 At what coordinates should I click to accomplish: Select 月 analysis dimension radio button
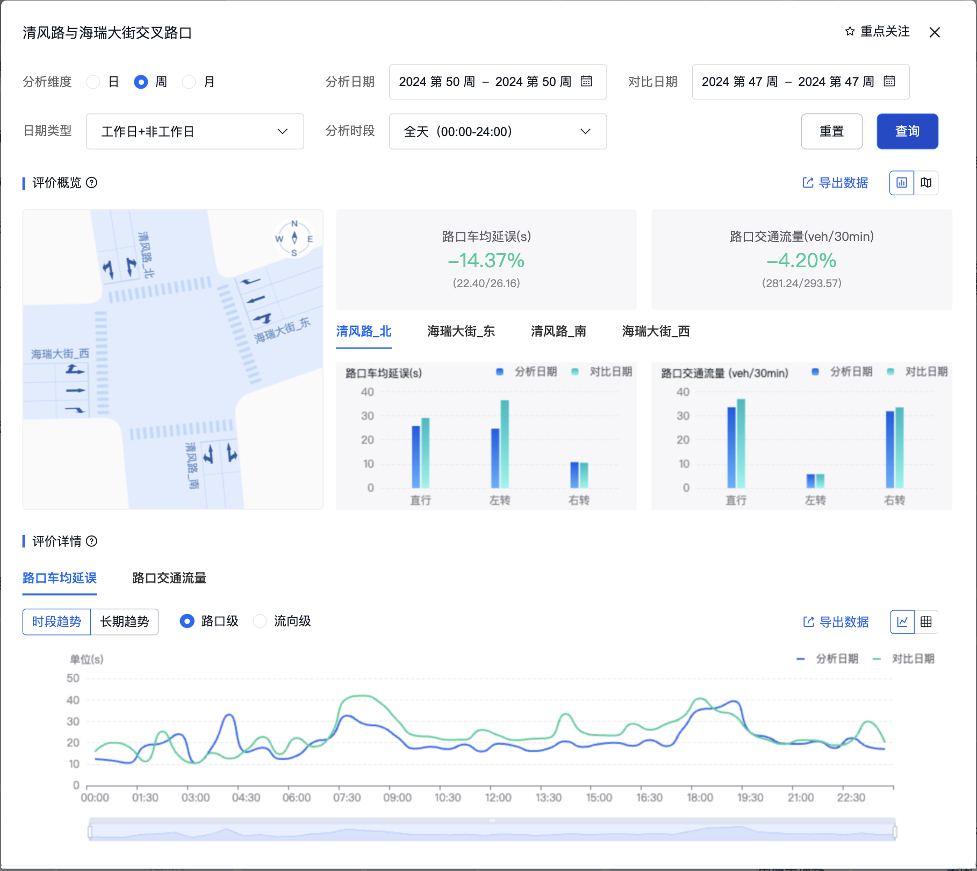tap(189, 82)
